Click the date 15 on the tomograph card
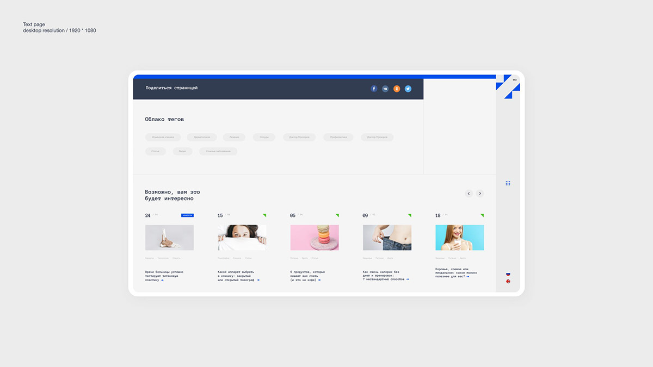This screenshot has height=367, width=653. click(220, 216)
